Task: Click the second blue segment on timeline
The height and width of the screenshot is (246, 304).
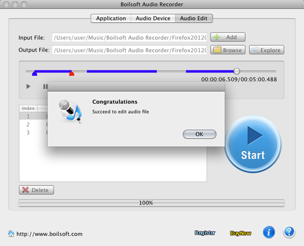Action: [x=122, y=71]
